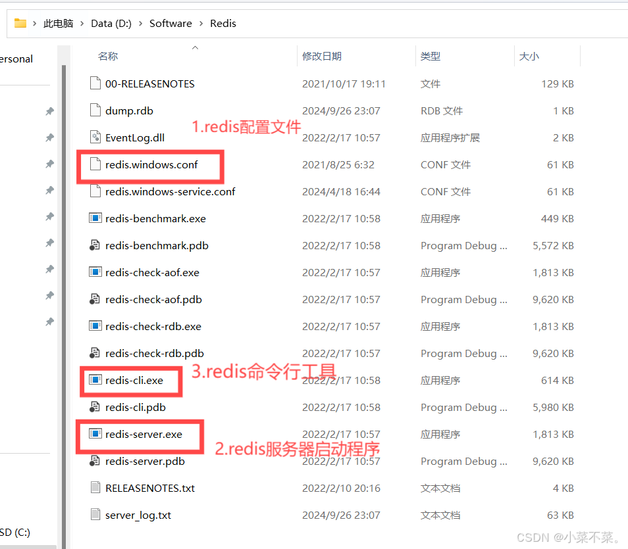Select the server_log.txt file name
This screenshot has height=549, width=628.
[138, 515]
